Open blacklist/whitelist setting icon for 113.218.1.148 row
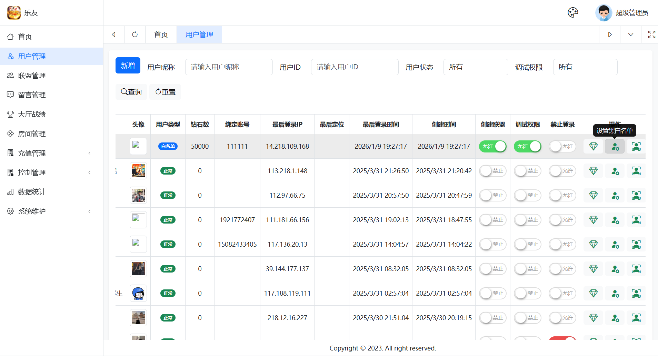This screenshot has width=658, height=356. coord(615,171)
